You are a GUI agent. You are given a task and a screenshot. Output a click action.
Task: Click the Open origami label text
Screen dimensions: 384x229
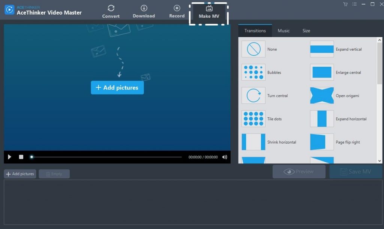pyautogui.click(x=347, y=96)
